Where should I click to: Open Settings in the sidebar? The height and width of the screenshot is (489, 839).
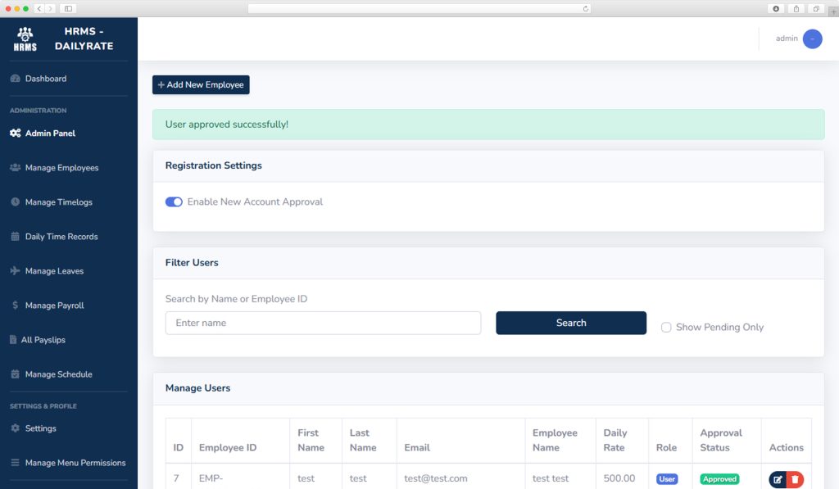pyautogui.click(x=40, y=428)
